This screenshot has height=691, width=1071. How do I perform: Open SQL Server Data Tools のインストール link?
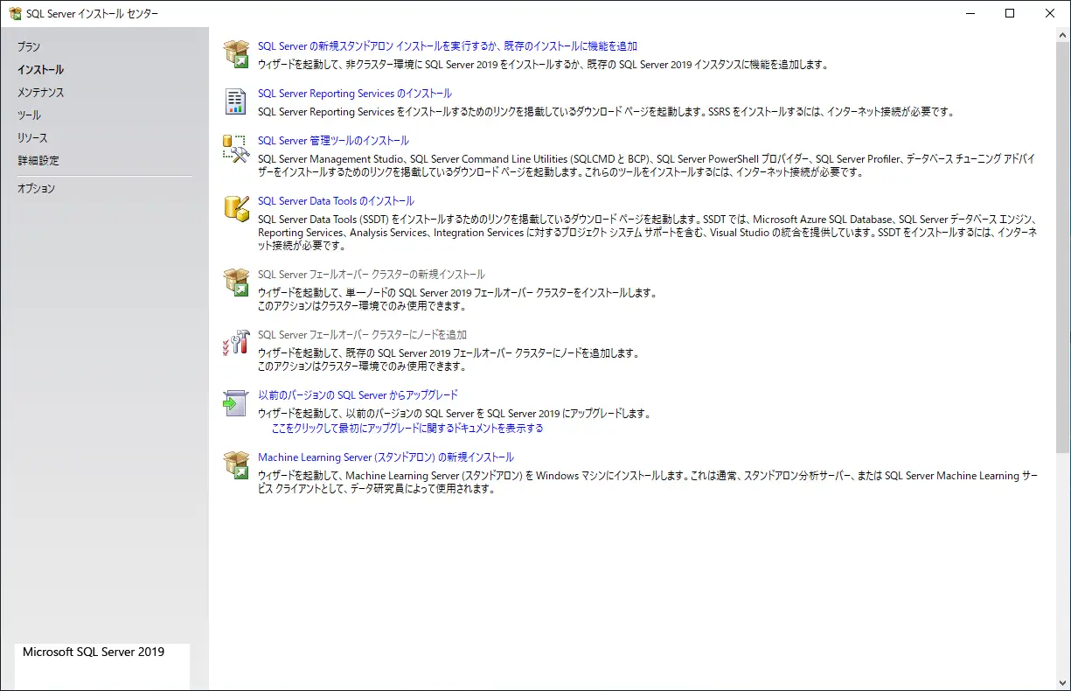[336, 201]
